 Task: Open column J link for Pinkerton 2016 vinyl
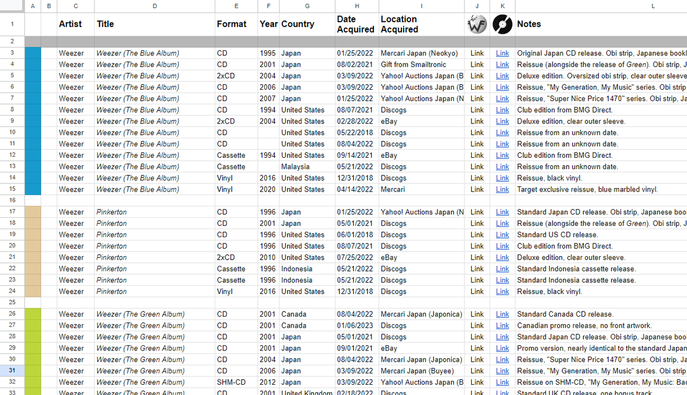click(477, 292)
